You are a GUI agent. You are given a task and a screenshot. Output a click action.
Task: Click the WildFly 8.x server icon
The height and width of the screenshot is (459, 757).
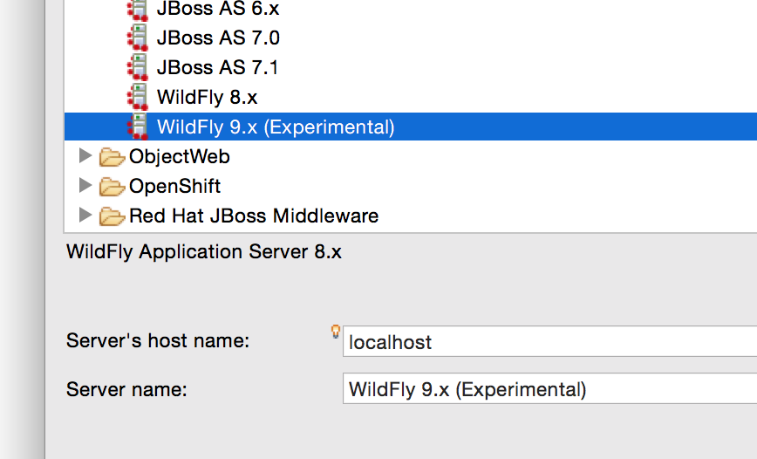138,97
